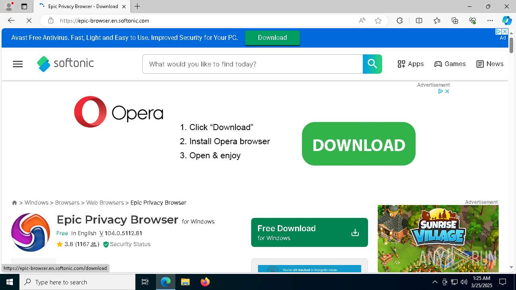The image size is (516, 290).
Task: Open Games section
Action: (x=450, y=64)
